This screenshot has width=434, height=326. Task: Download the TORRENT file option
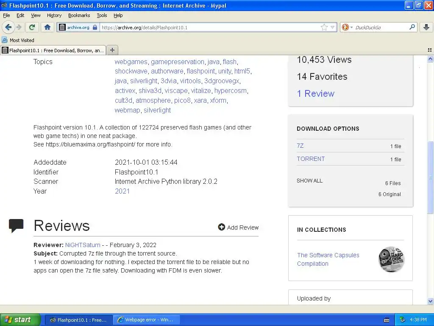coord(311,159)
